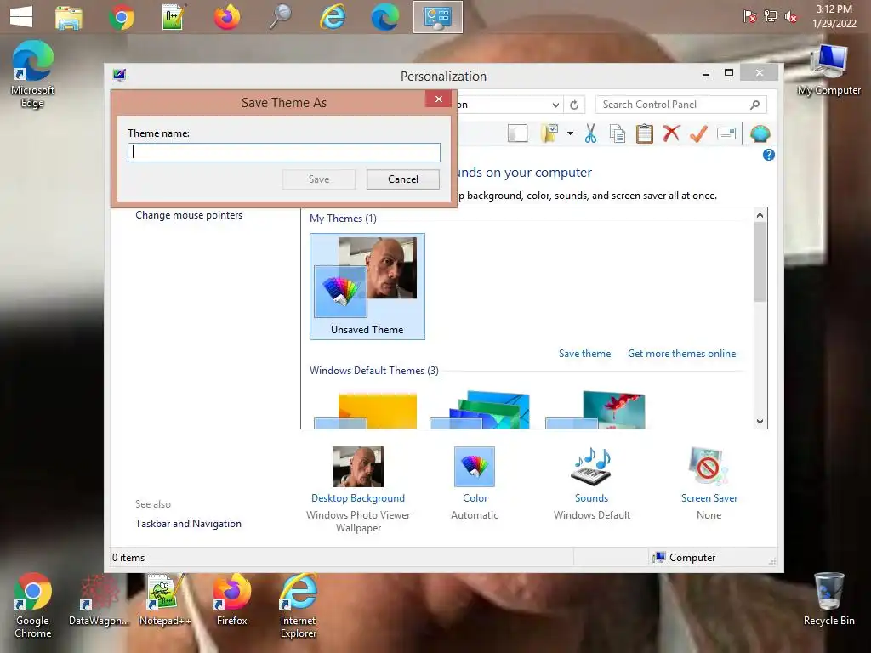Select the colorful lines default theme
The image size is (871, 653).
pyautogui.click(x=480, y=410)
